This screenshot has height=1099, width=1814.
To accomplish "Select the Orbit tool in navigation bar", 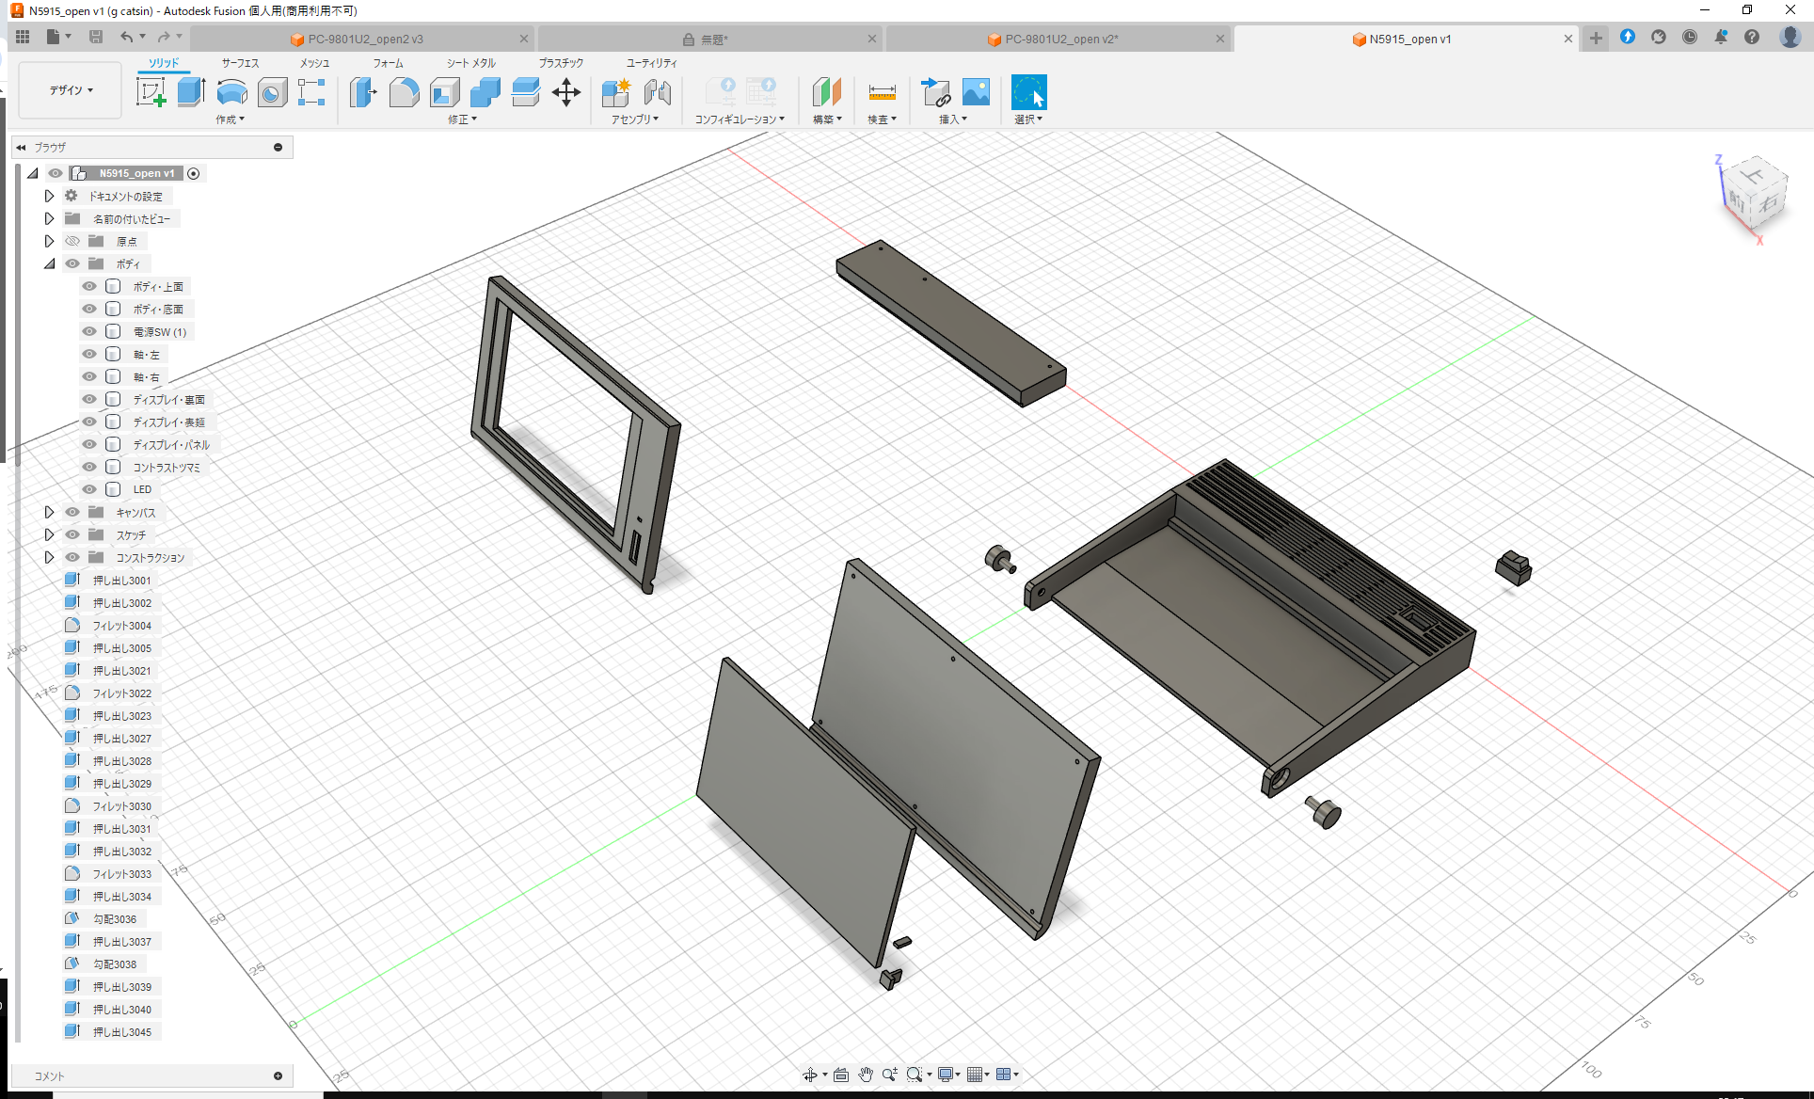I will coord(811,1074).
